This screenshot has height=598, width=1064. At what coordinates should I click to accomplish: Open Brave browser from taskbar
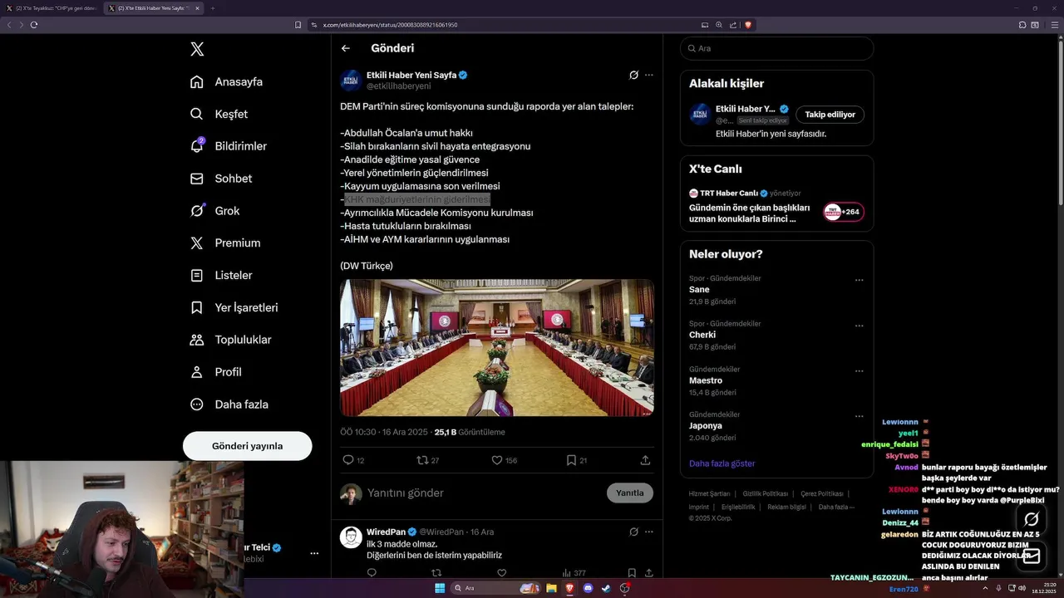point(569,588)
